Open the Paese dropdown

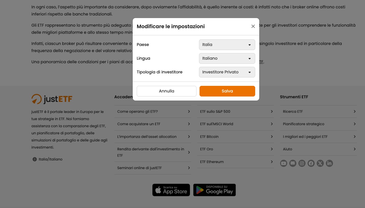[x=227, y=45]
